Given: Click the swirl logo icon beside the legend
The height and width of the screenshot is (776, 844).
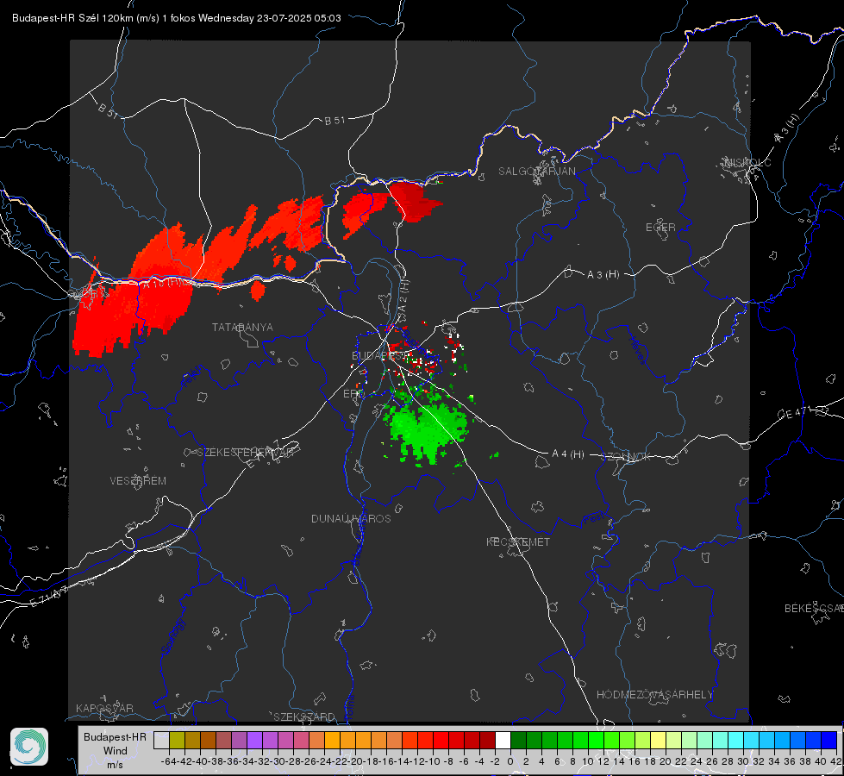Looking at the screenshot, I should 29,747.
